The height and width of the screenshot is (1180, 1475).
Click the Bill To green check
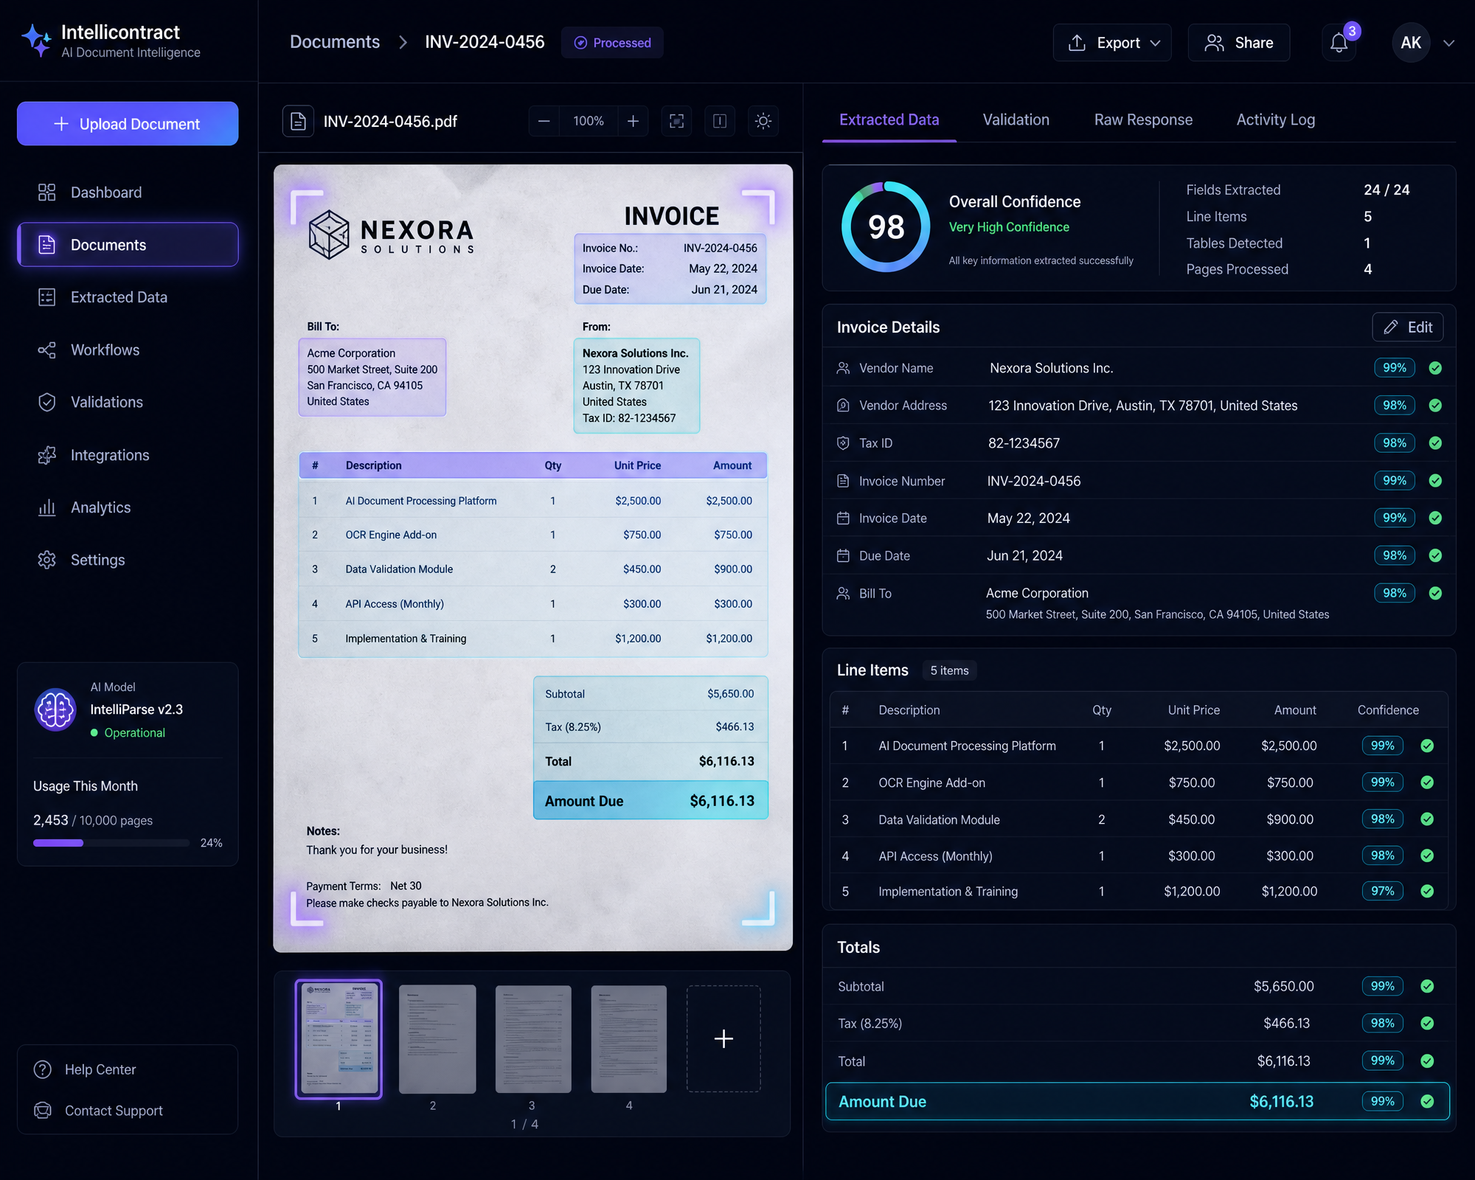(1435, 593)
